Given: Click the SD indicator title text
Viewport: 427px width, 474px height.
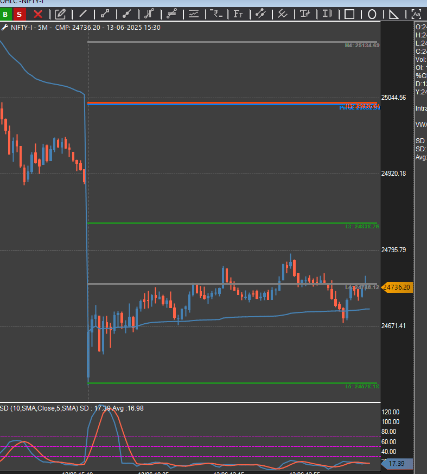Looking at the screenshot, I should [x=72, y=408].
